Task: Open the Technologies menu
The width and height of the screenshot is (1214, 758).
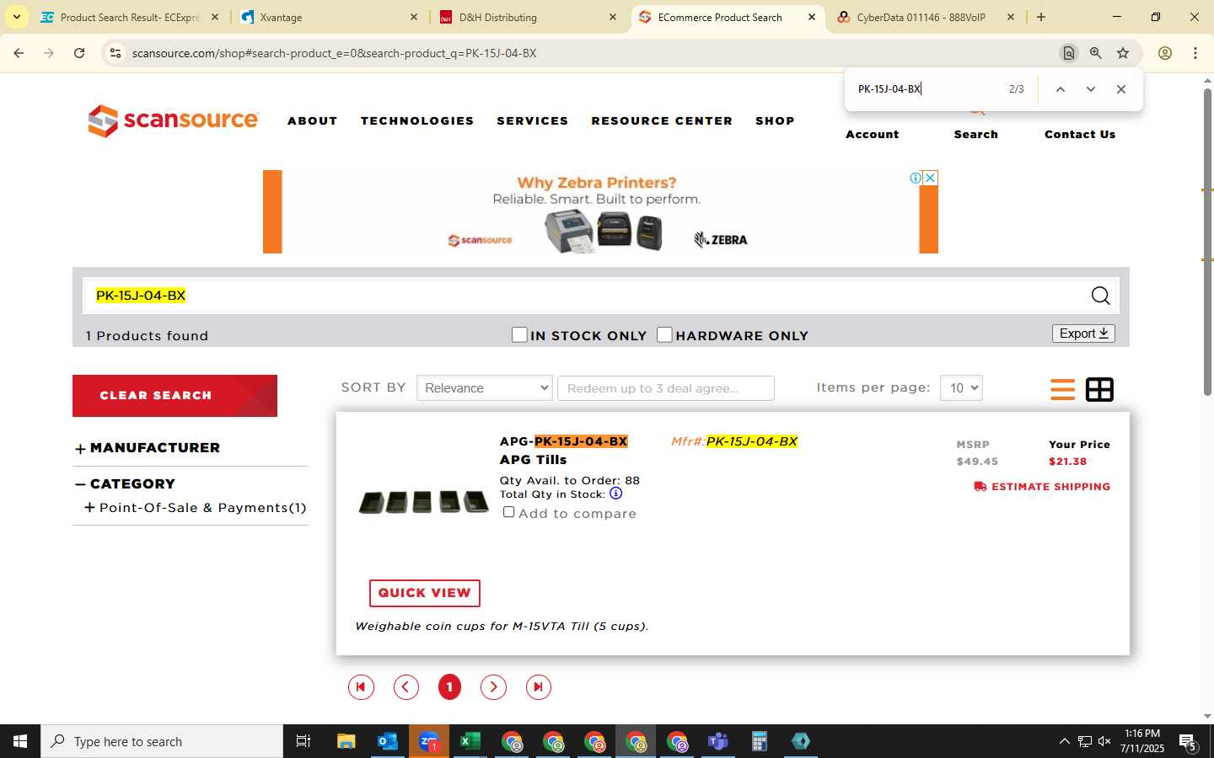Action: 417,120
